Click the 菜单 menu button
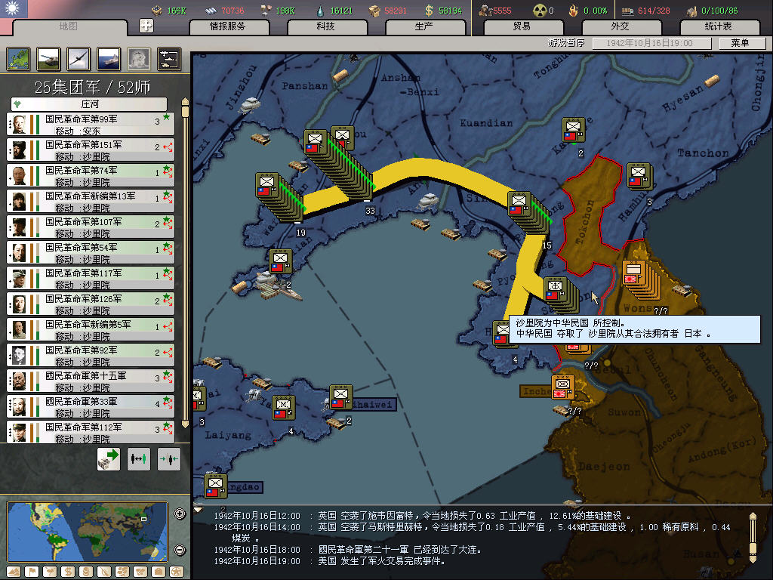Screen dimensions: 773x580 (741, 43)
